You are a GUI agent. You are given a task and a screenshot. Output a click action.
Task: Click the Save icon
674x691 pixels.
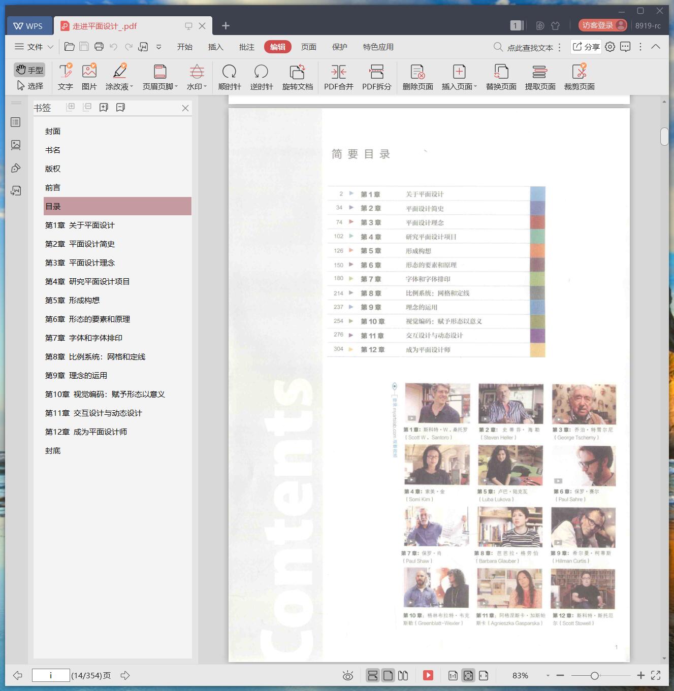84,47
